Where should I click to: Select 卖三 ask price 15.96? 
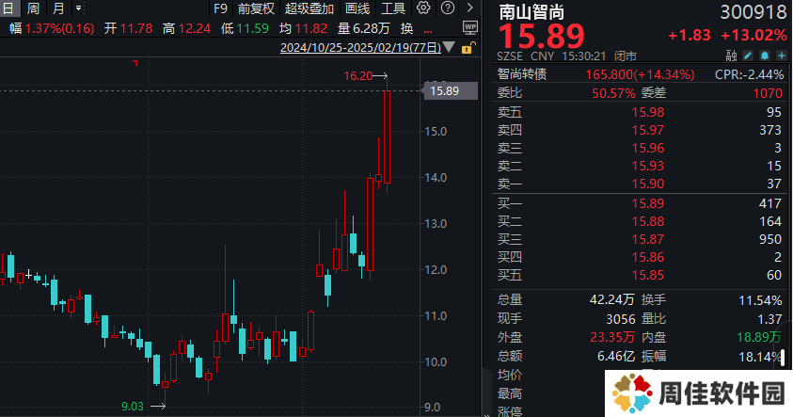click(648, 148)
